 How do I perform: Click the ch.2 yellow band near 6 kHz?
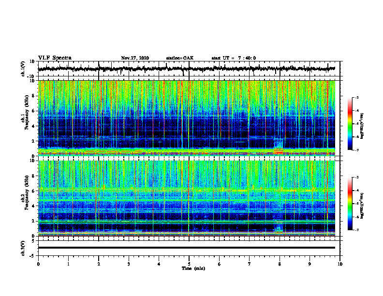187,190
